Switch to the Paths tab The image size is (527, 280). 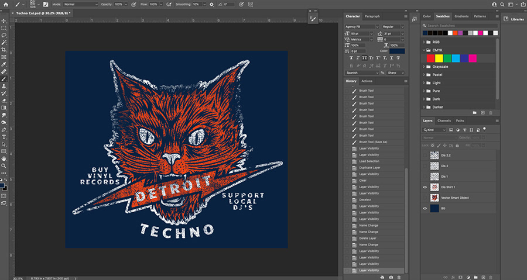[x=460, y=121]
